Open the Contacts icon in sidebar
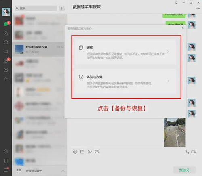The height and width of the screenshot is (176, 202). pyautogui.click(x=6, y=33)
